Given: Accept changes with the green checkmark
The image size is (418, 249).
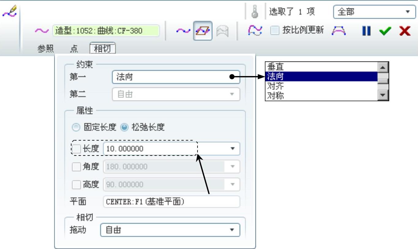Looking at the screenshot, I should point(385,31).
